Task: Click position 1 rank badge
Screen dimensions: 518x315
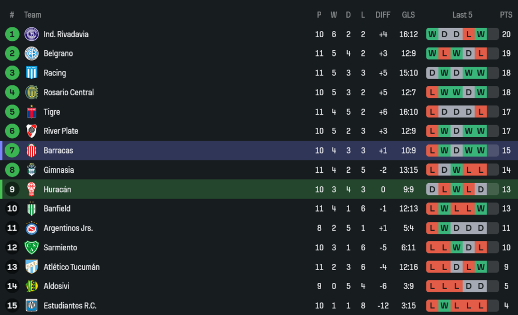Action: tap(12, 34)
